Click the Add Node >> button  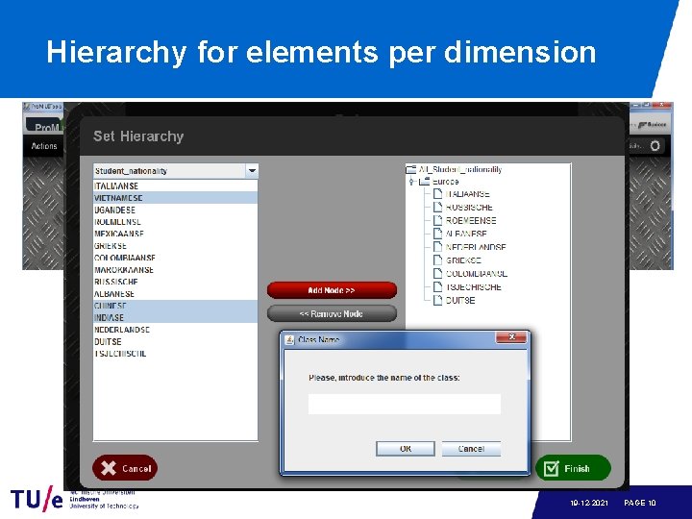tap(332, 290)
